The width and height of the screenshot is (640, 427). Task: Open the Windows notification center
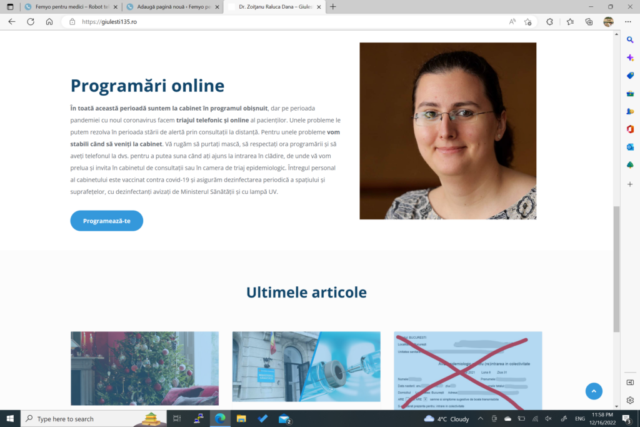[626, 418]
